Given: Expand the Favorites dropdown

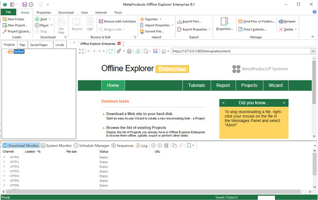Looking at the screenshot, I should pyautogui.click(x=161, y=19).
